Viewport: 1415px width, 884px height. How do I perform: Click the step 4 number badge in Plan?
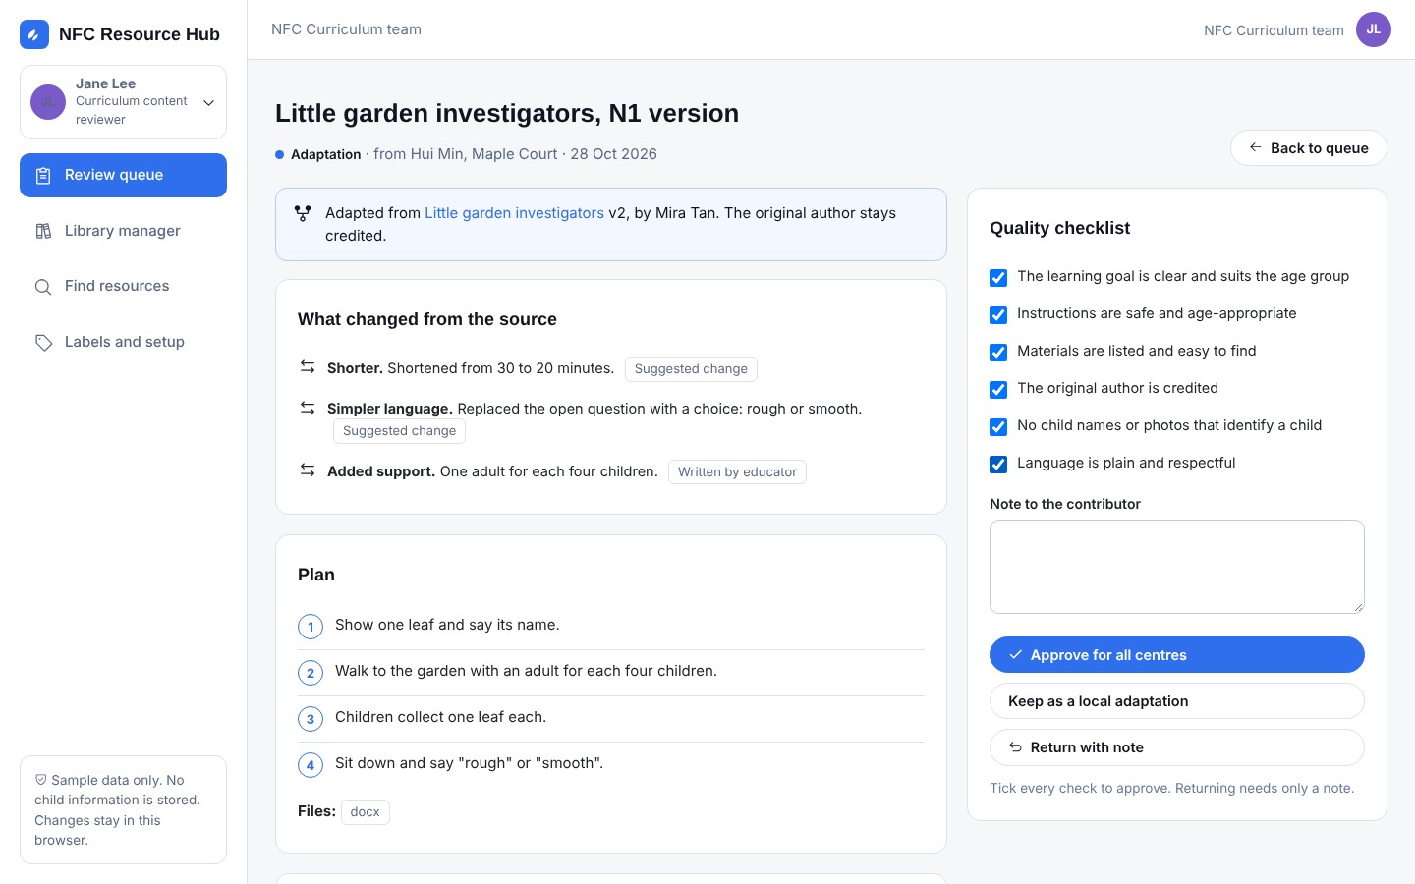click(311, 765)
